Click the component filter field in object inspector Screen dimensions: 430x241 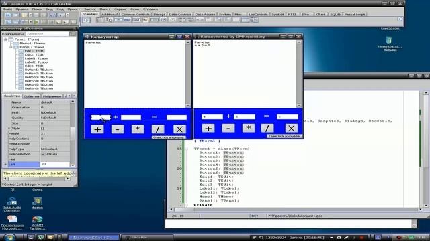click(x=47, y=34)
